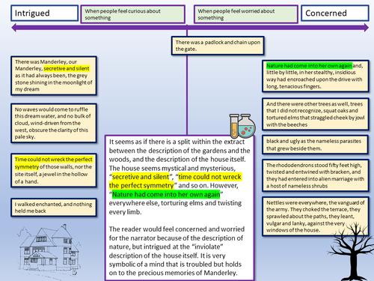Click the 'black and ugly as nameless parasites' box
Screen dimensions: 374x281
tap(315, 145)
